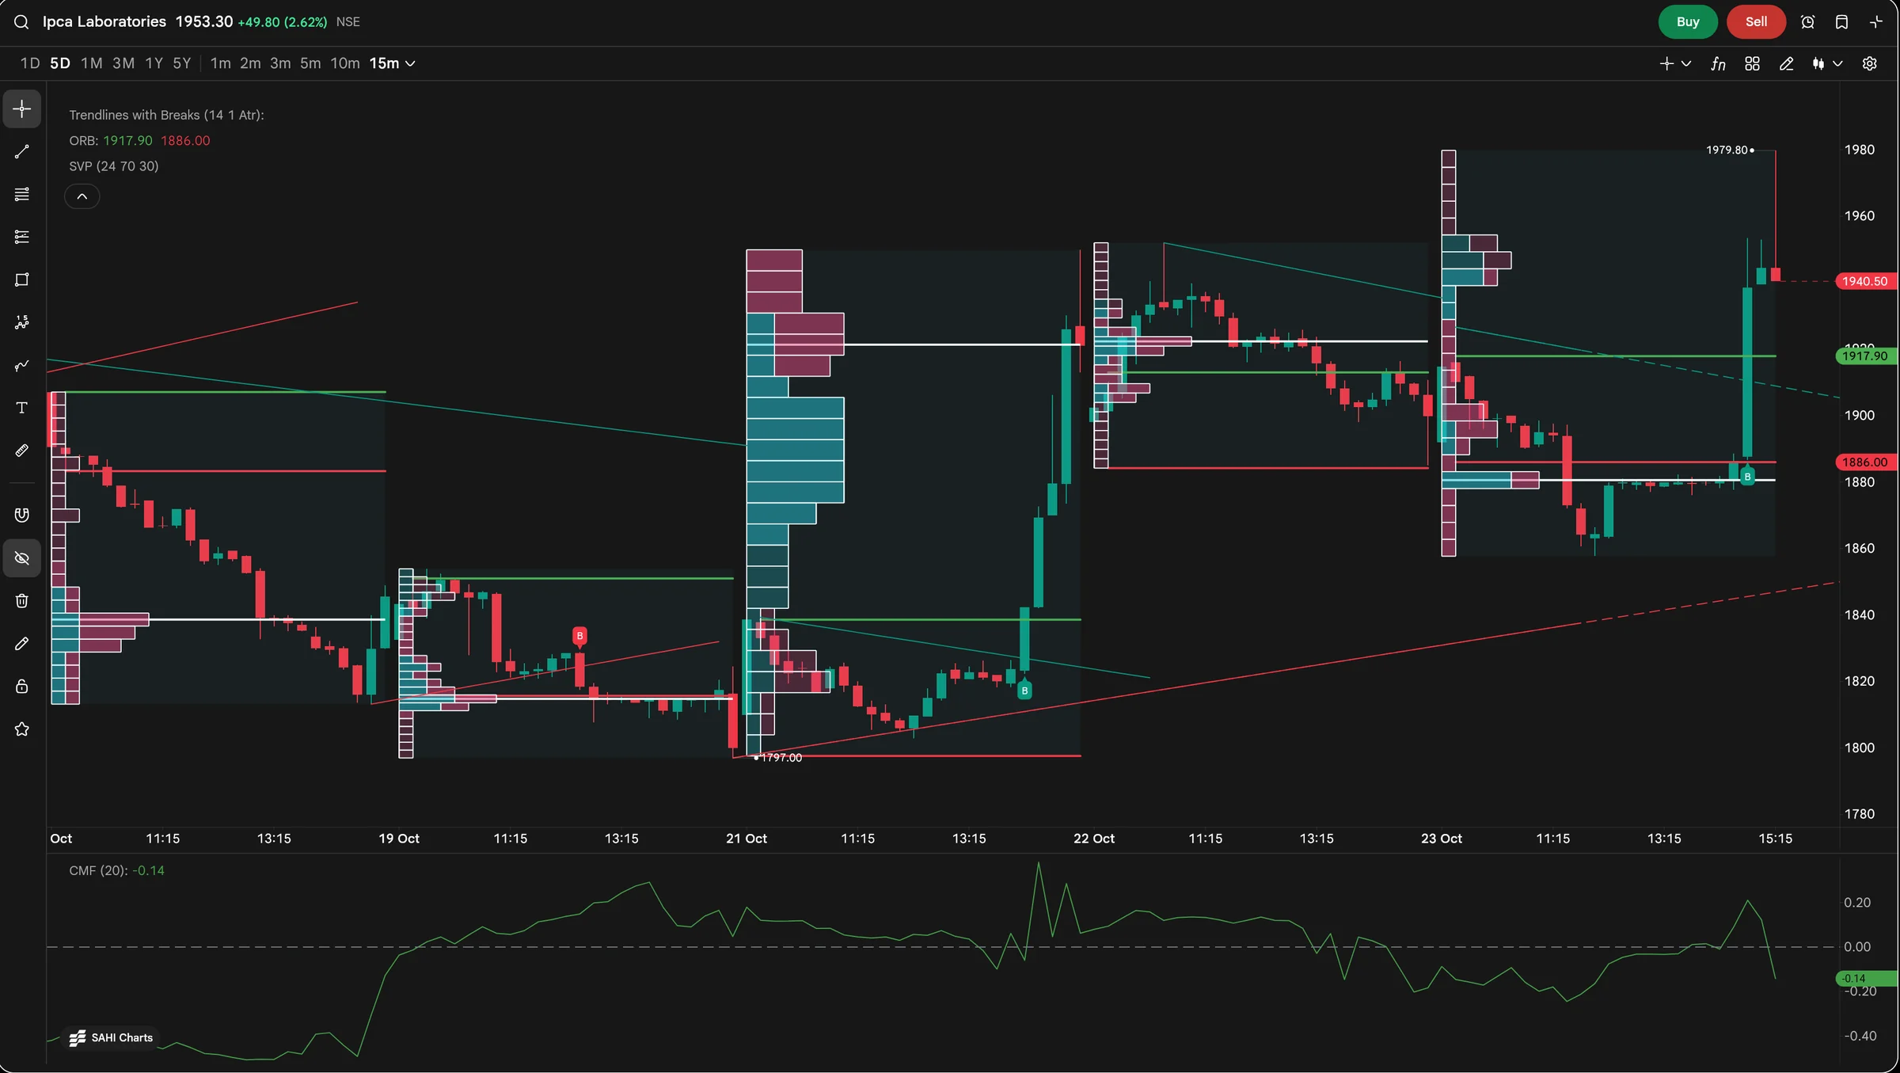This screenshot has width=1900, height=1073.
Task: Bookmark Ipca Laboratories to watchlist
Action: pyautogui.click(x=1842, y=22)
